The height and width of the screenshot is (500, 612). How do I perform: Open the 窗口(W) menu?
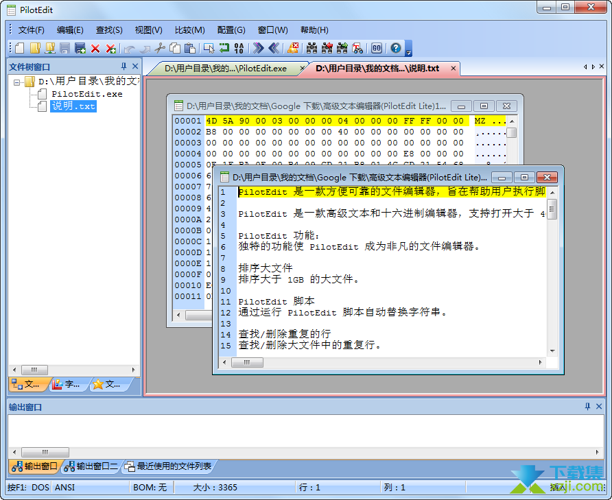coord(273,30)
